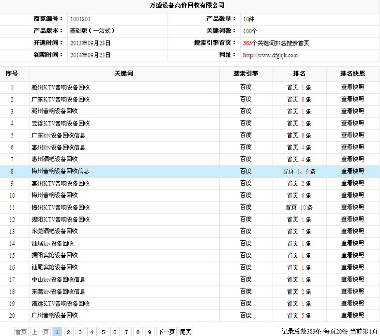This screenshot has height=336, width=380.
Task: Jump to last page with 尾页
Action: point(185,332)
